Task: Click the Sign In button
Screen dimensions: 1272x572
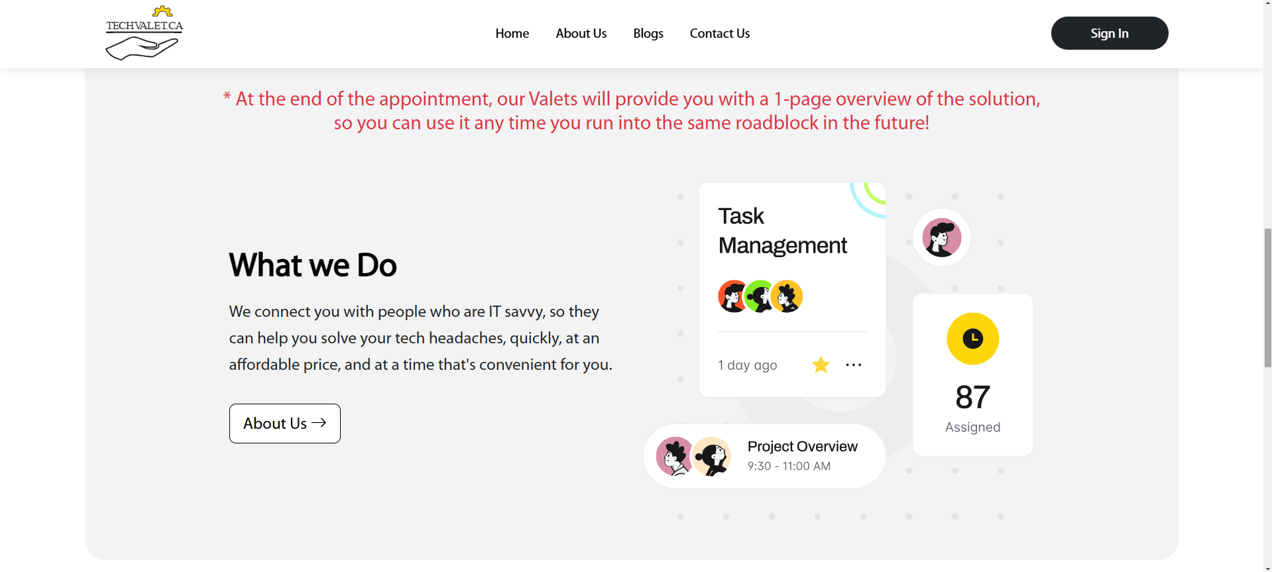Action: tap(1109, 33)
